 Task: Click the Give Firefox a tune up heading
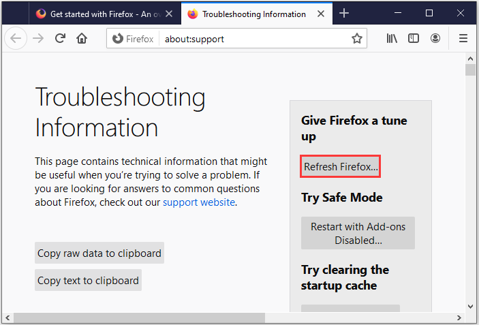tap(354, 128)
